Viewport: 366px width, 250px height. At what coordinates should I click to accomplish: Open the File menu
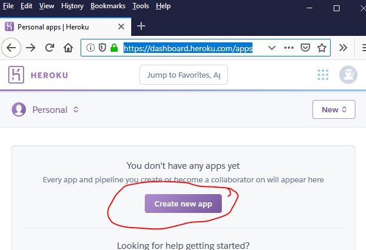point(8,6)
